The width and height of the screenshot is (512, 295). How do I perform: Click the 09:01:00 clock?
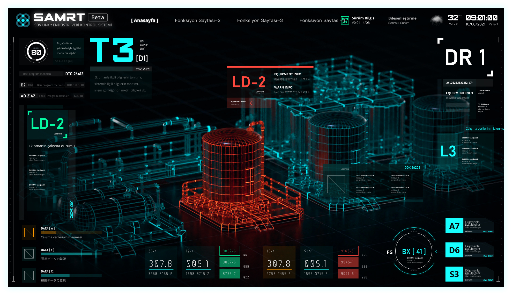pyautogui.click(x=481, y=18)
